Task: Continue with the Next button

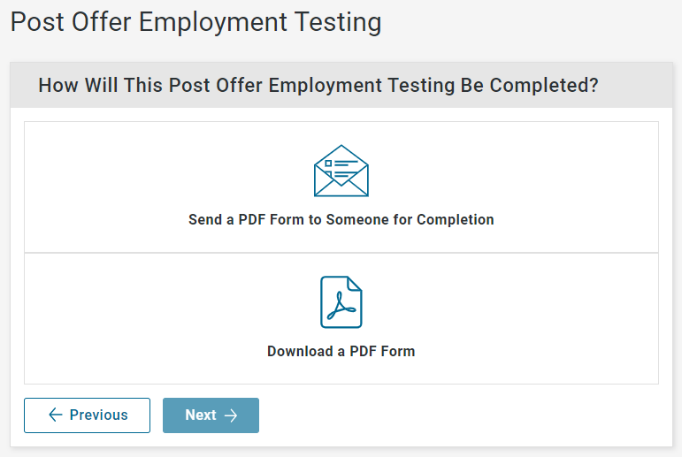Action: [x=211, y=415]
